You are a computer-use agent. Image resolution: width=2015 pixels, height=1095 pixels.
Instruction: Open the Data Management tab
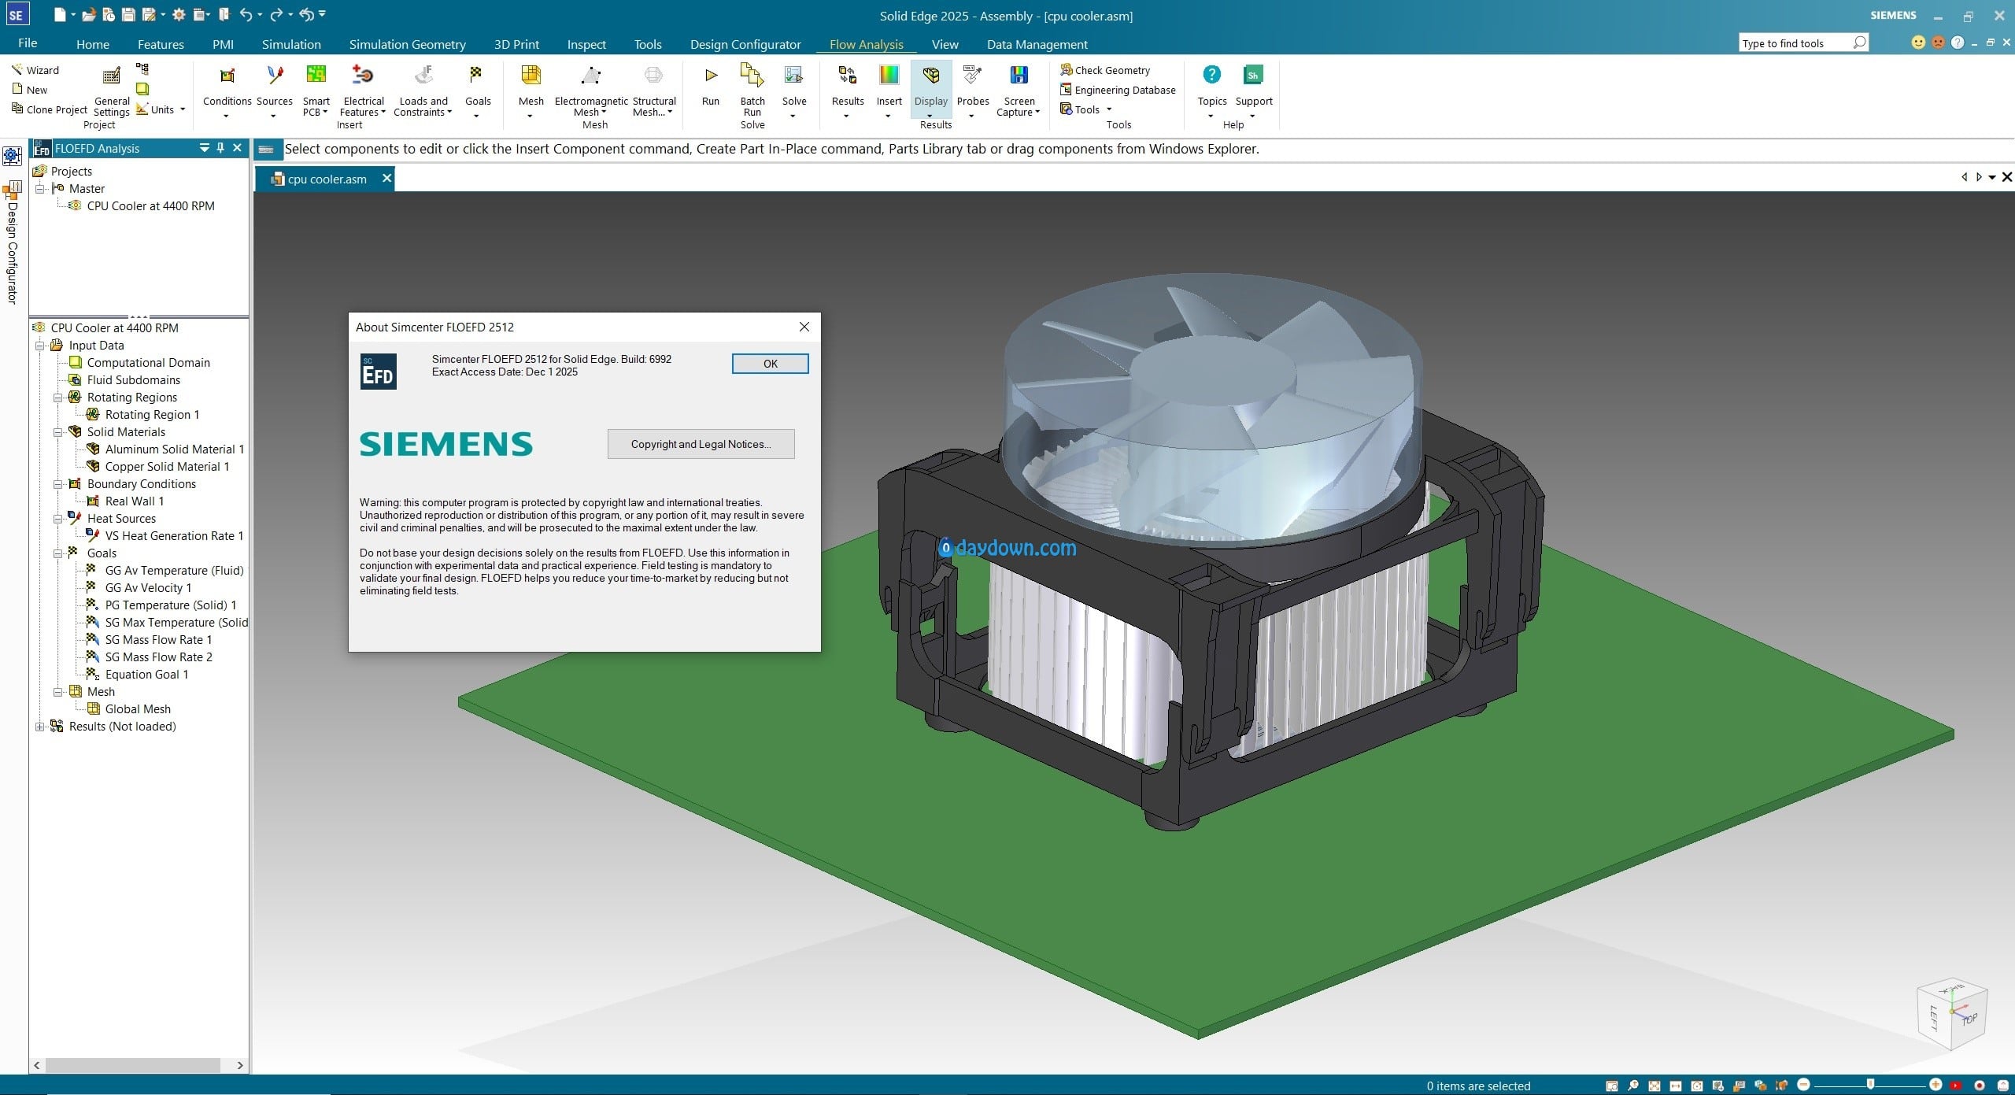[x=1037, y=44]
